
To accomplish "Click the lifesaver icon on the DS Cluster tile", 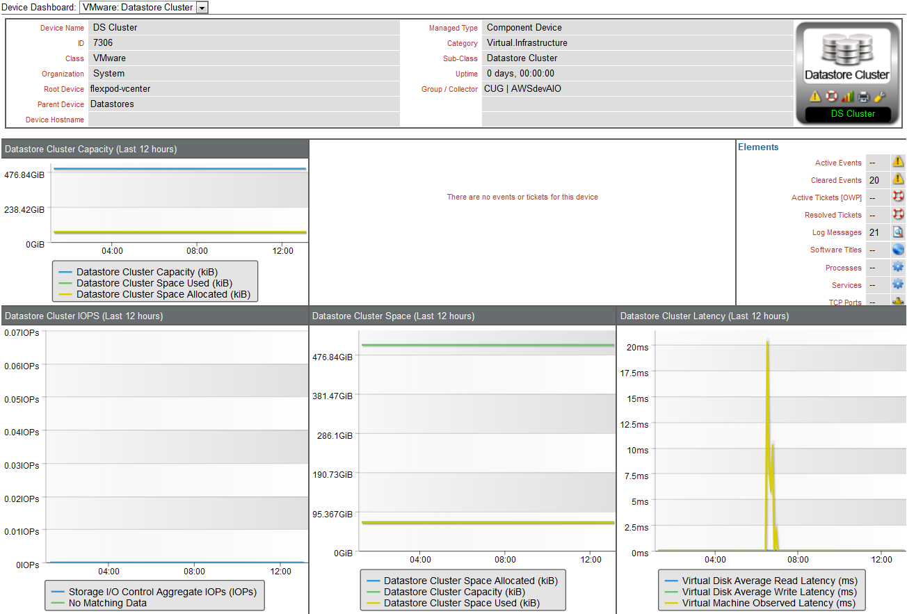I will point(831,96).
